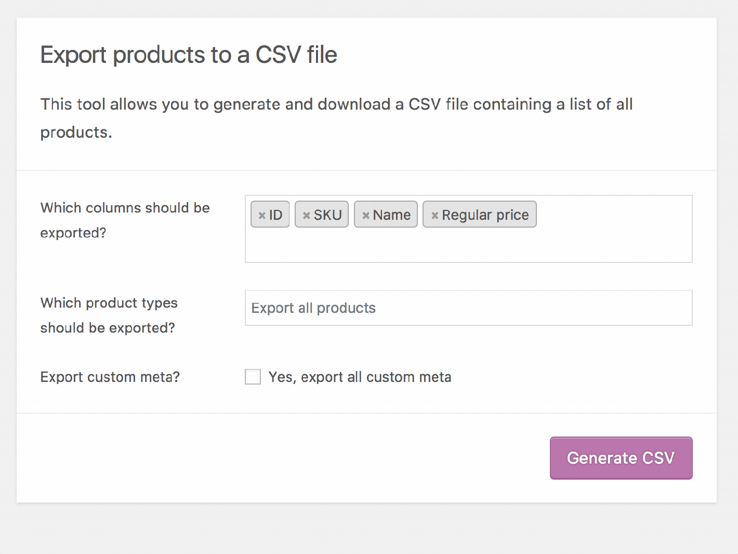The image size is (738, 554).
Task: Click the 'Export custom meta?' label
Action: 110,377
